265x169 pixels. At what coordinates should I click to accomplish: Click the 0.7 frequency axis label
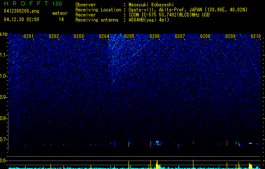(3, 139)
